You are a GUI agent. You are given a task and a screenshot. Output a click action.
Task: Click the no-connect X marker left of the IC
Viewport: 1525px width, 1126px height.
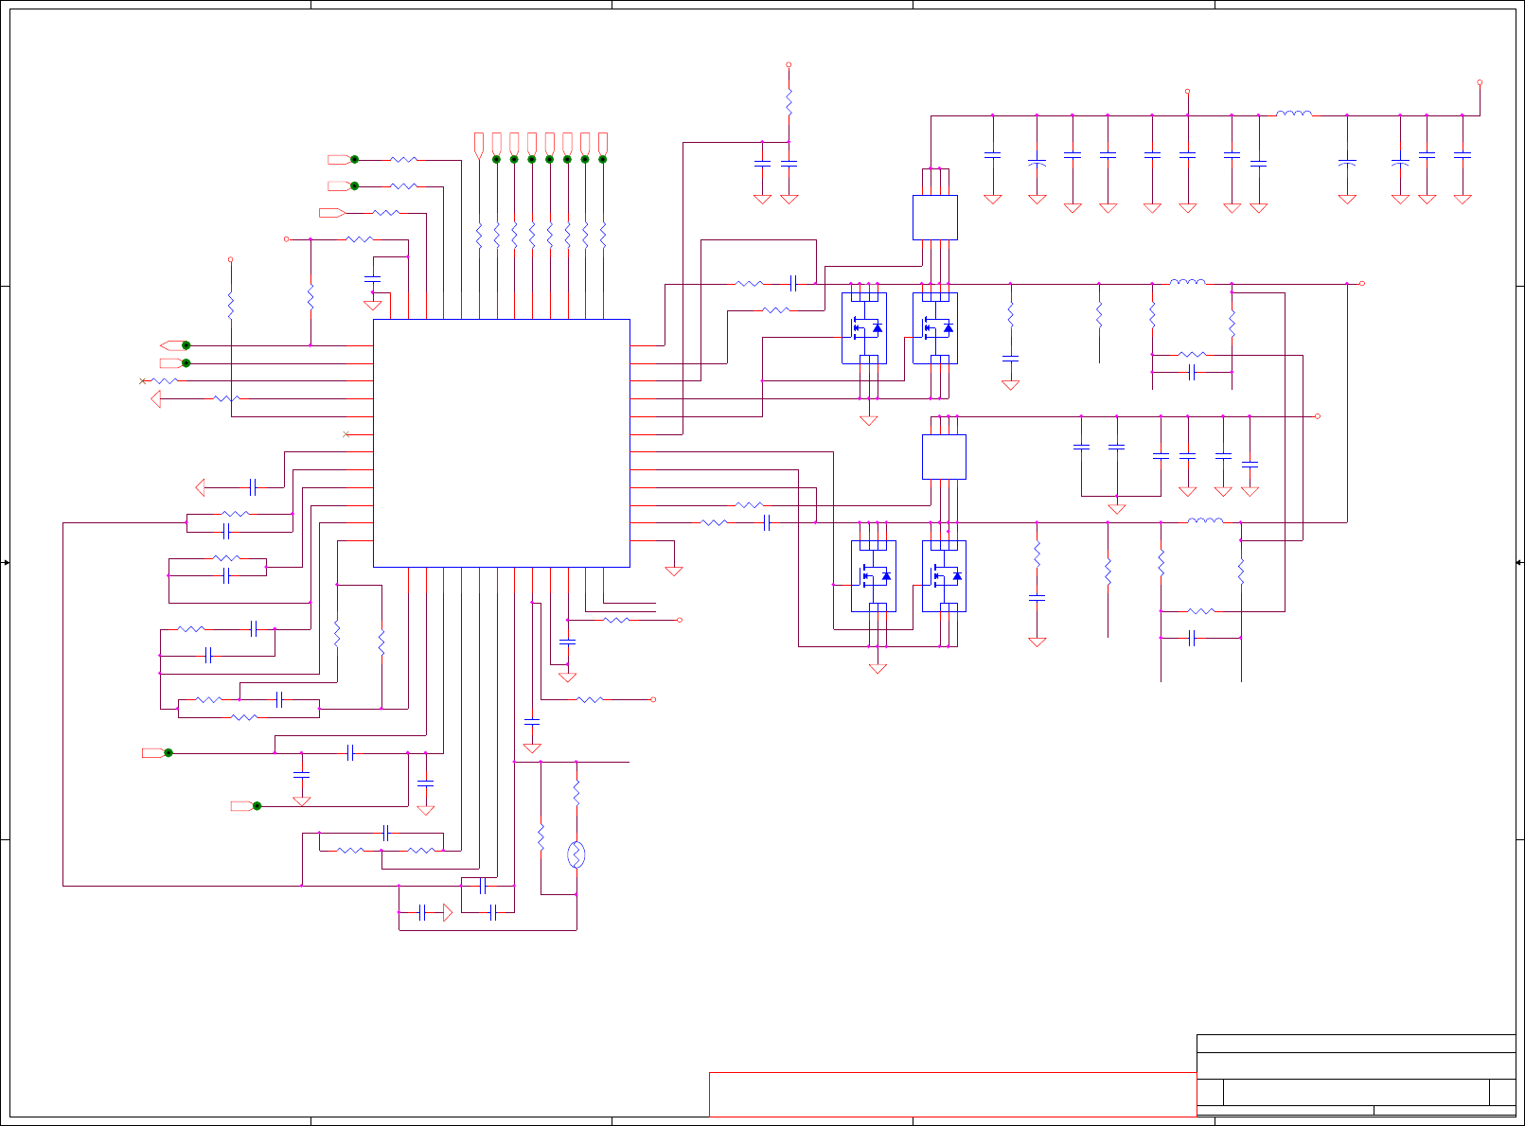pos(346,434)
